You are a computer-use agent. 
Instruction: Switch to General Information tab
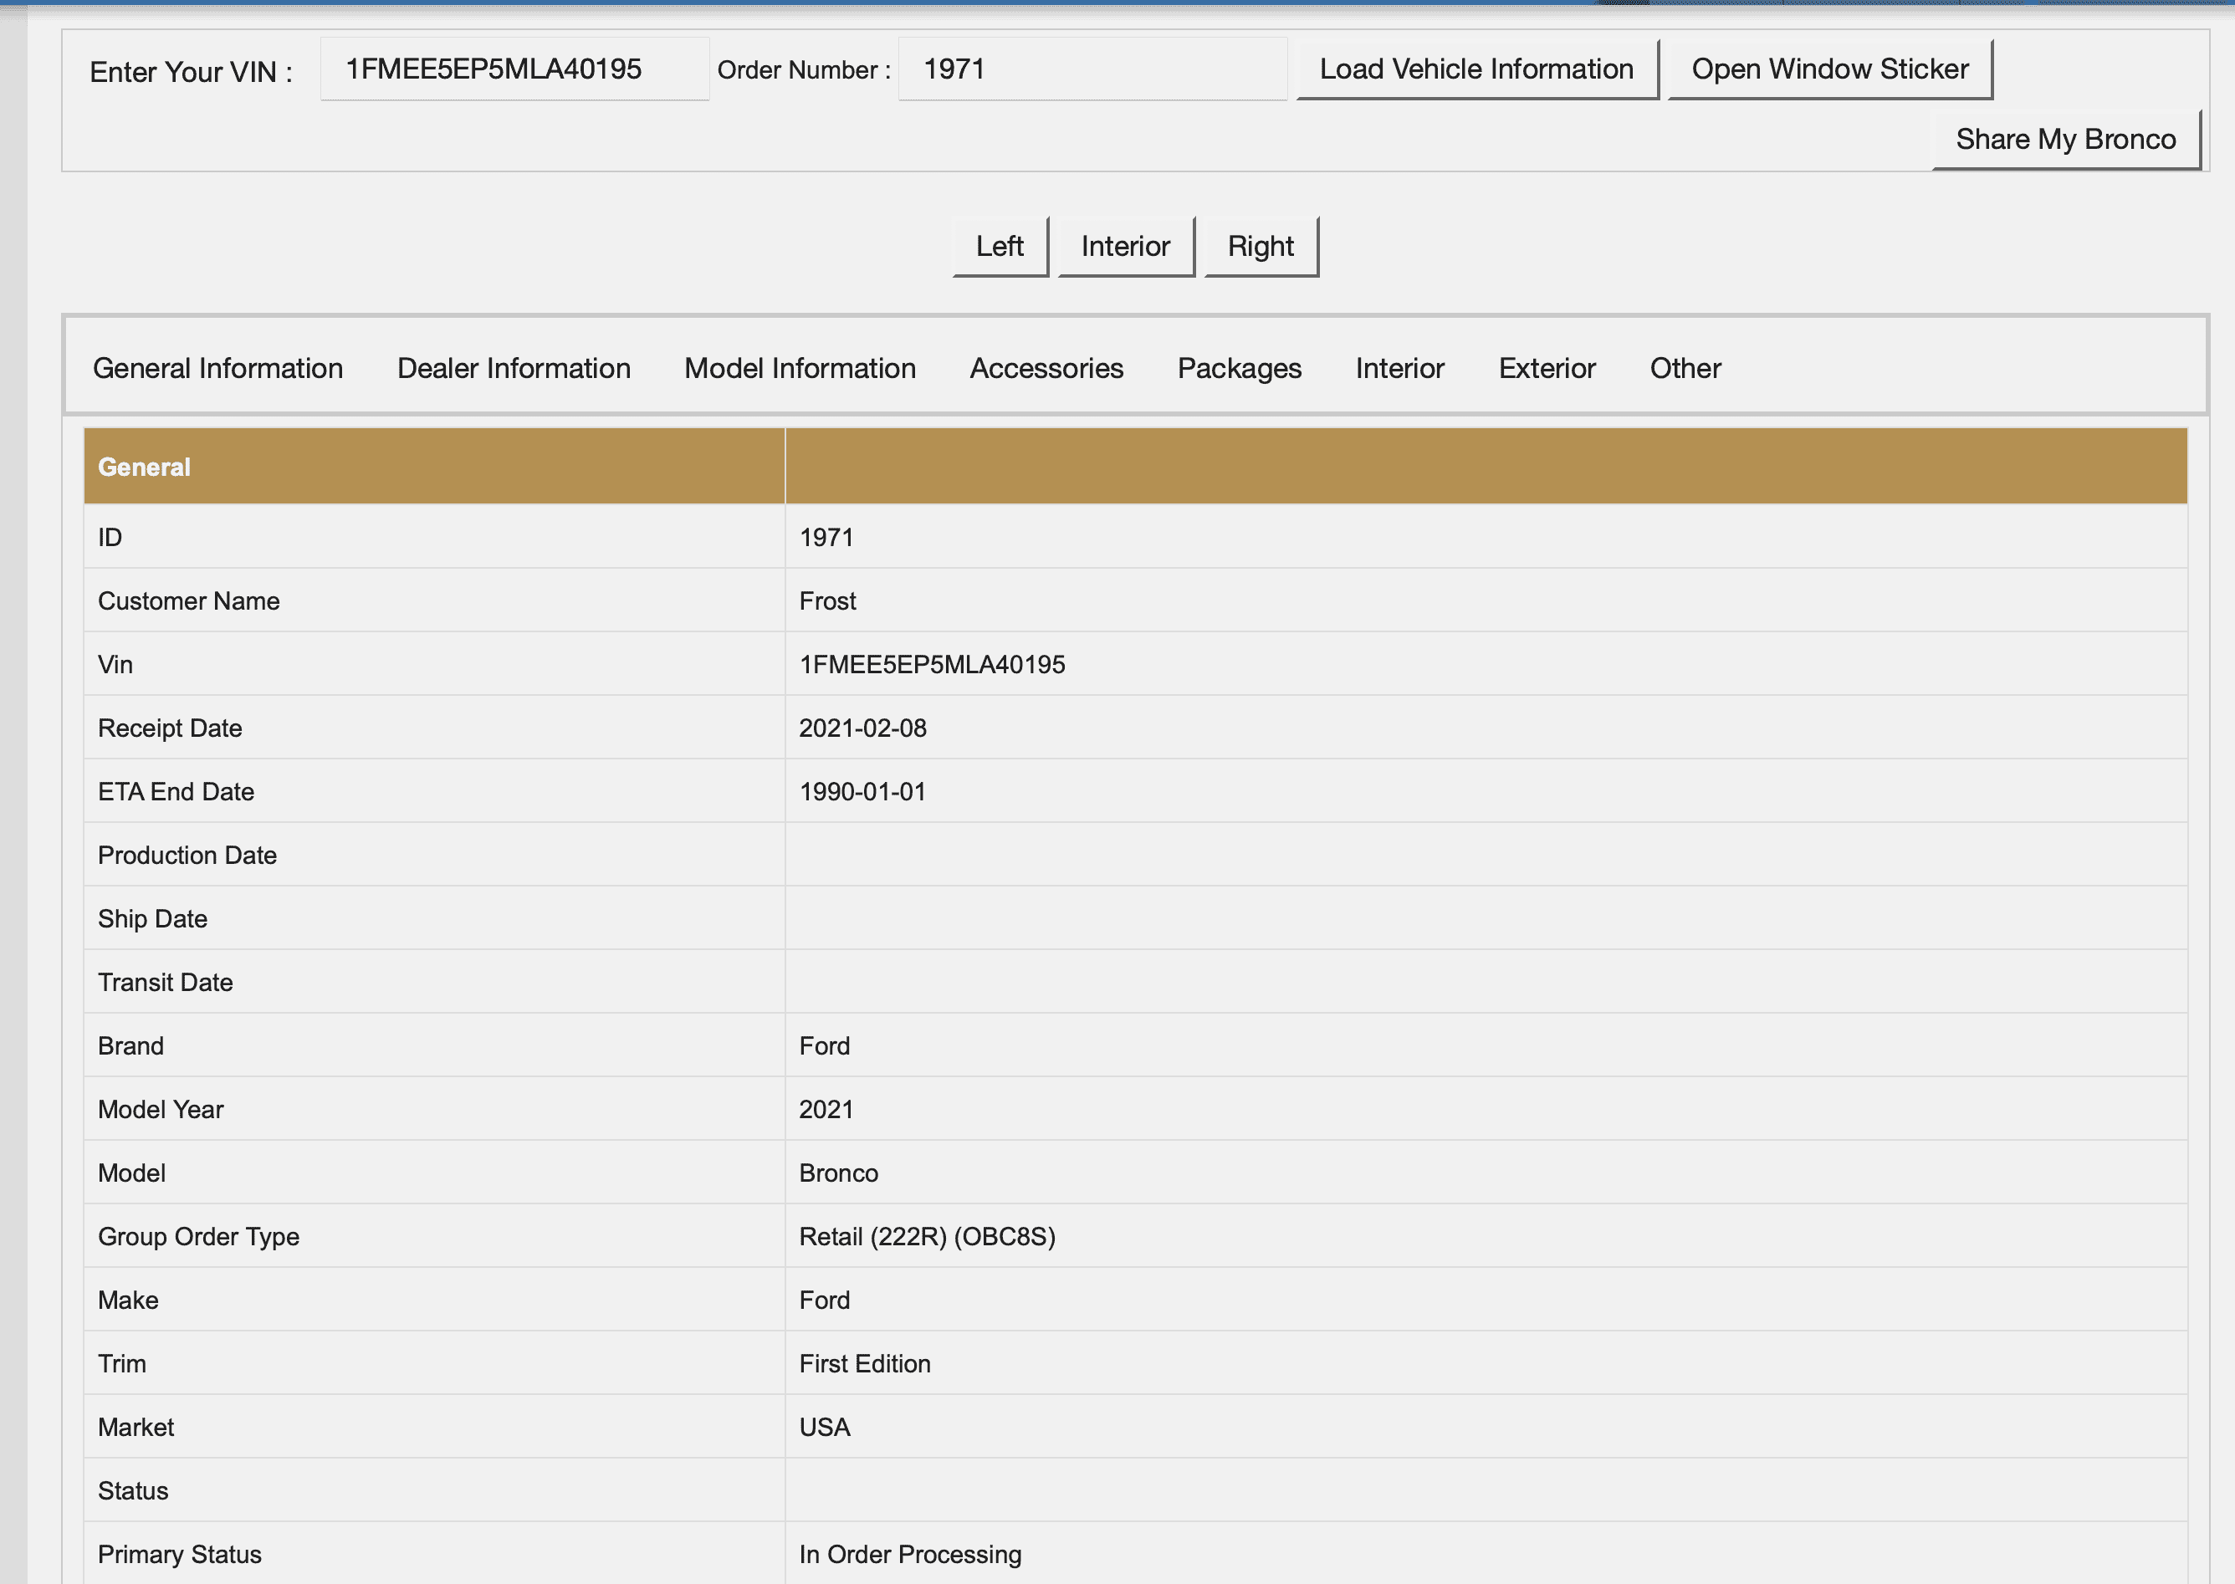(x=217, y=369)
